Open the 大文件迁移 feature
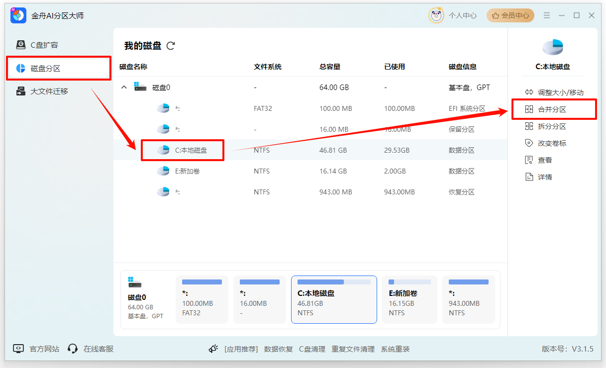The width and height of the screenshot is (606, 368). [44, 92]
